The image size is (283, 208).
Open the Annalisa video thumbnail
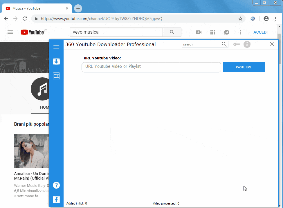(31, 151)
